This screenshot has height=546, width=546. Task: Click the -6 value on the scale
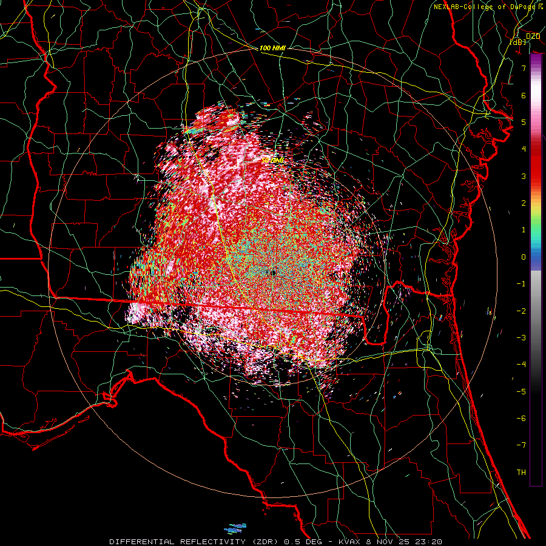pyautogui.click(x=521, y=419)
